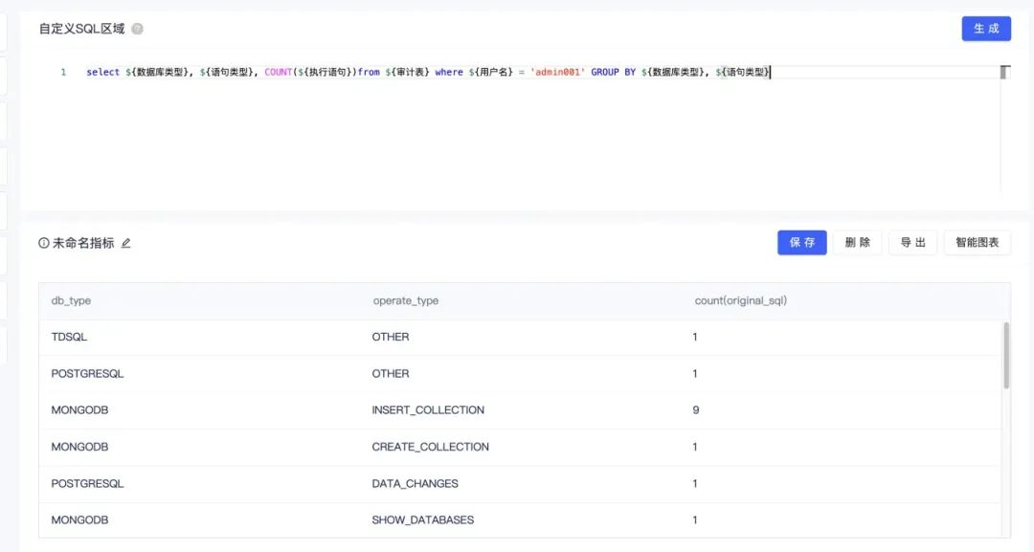Click the operate_type column header

point(405,300)
